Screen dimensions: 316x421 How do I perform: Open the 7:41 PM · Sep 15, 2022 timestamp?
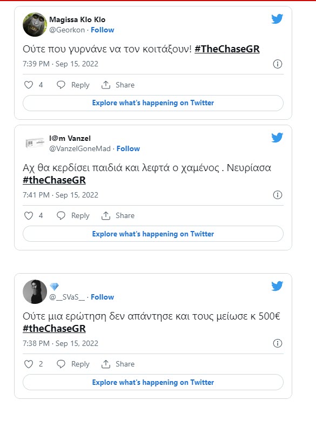coord(60,195)
